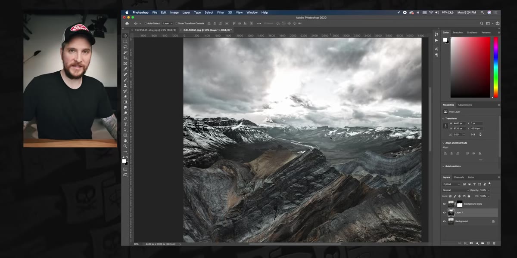517x258 pixels.
Task: Select the Gradient tool
Action: [125, 102]
